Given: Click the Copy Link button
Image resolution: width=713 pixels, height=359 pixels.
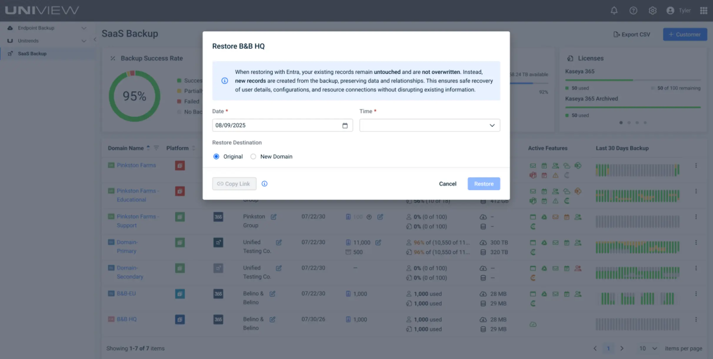Looking at the screenshot, I should coord(234,184).
